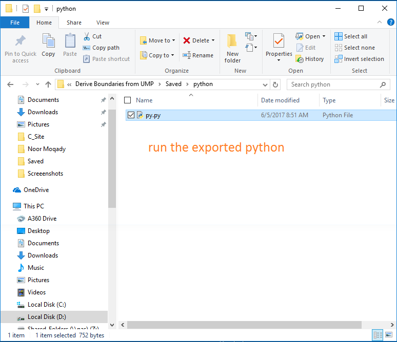397x342 pixels.
Task: Open Local Disk (C:) in sidebar
Action: [x=42, y=305]
